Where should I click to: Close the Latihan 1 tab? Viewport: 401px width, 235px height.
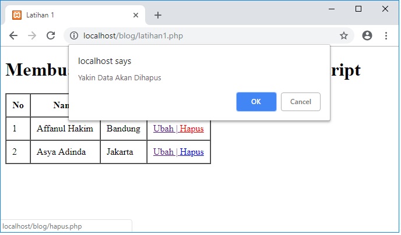(135, 15)
